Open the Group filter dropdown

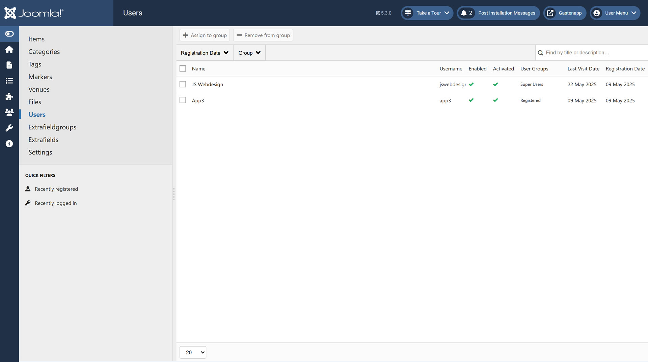click(249, 53)
